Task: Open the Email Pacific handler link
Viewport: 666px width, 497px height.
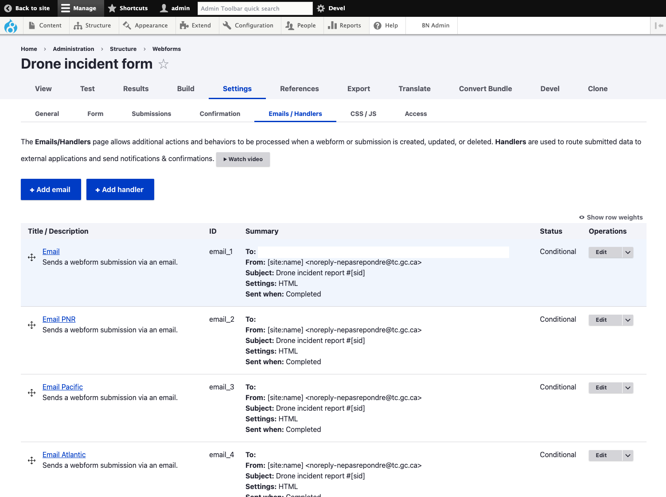Action: [x=62, y=387]
